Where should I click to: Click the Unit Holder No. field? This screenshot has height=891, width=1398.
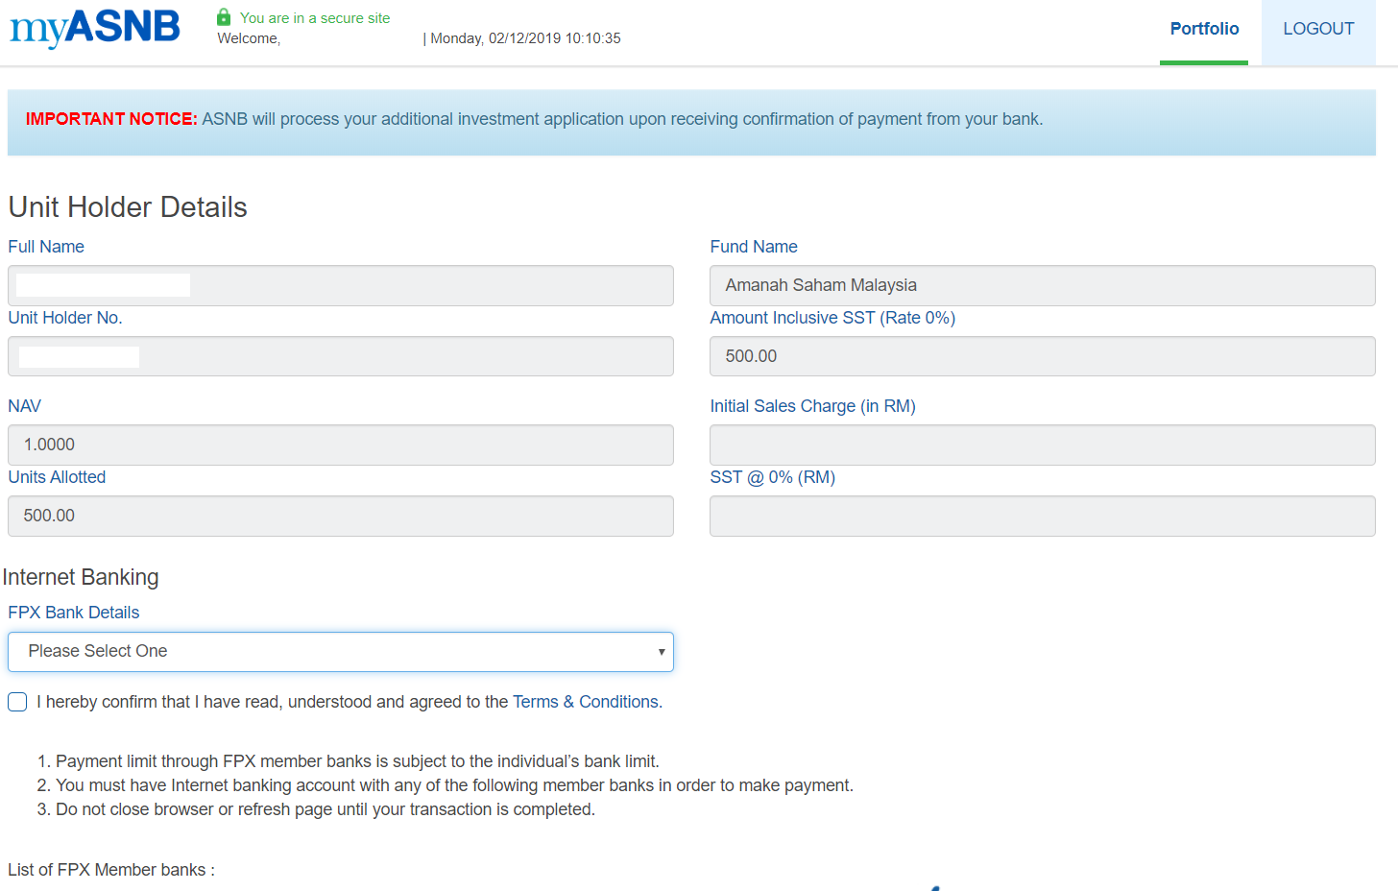[x=341, y=356]
